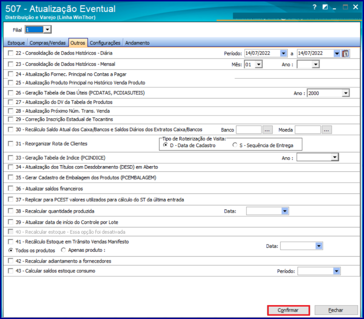364x319 pixels.
Task: Click the Fechar button
Action: pos(336,310)
